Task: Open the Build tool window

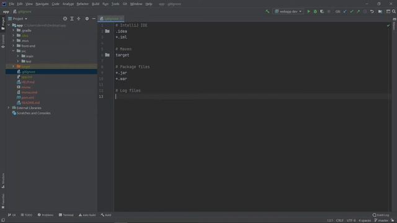Action: pos(106,215)
